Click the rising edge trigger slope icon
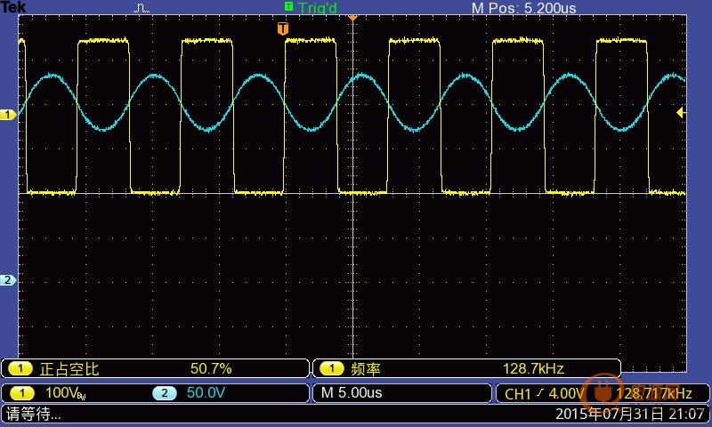This screenshot has width=712, height=427. pos(539,392)
